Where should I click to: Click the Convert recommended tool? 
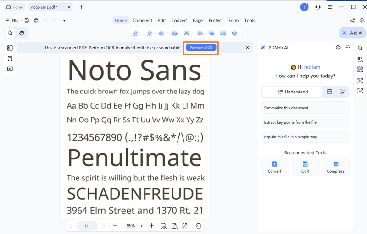[274, 167]
